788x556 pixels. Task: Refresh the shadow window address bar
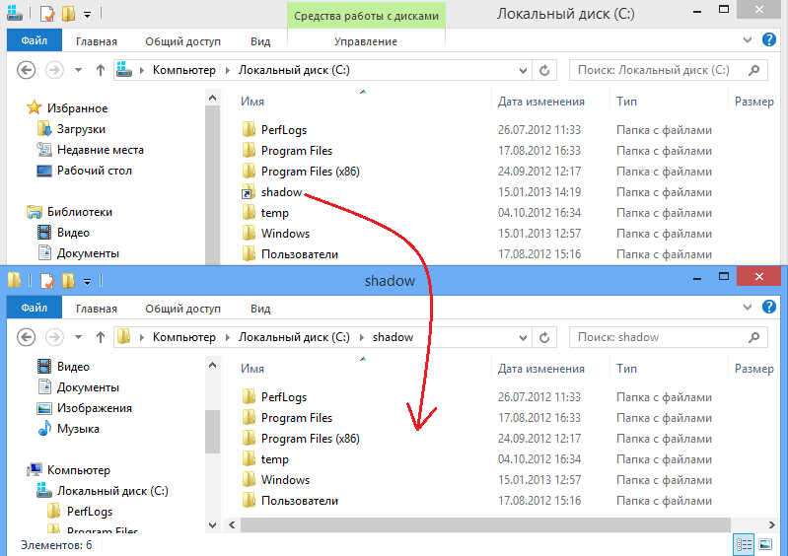tap(544, 337)
